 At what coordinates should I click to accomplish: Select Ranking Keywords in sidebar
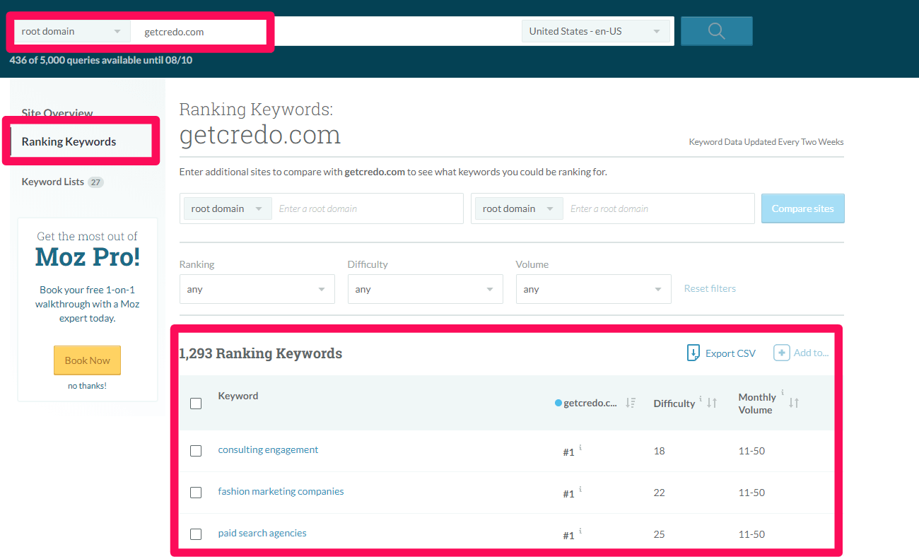69,141
